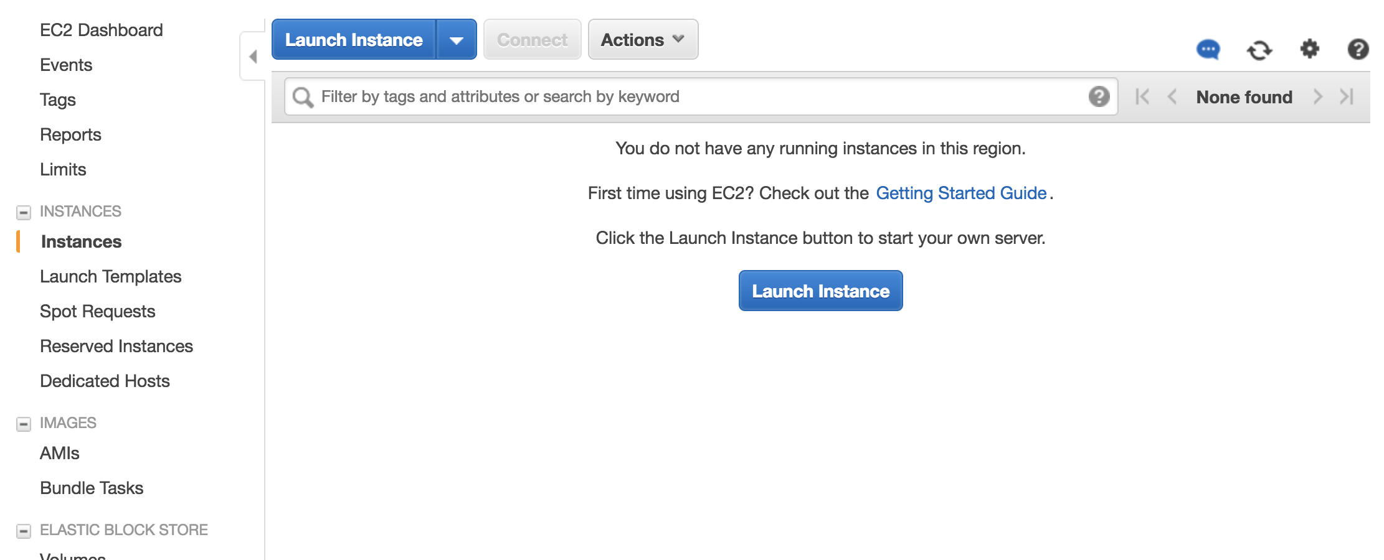Click the IMAGES section heading
The width and height of the screenshot is (1384, 560).
(68, 423)
